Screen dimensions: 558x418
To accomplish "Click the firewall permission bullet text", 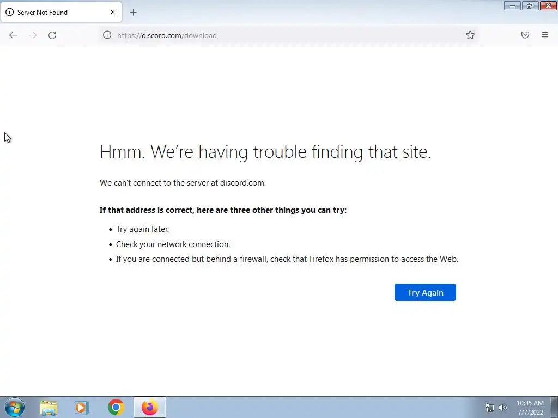I will [287, 259].
